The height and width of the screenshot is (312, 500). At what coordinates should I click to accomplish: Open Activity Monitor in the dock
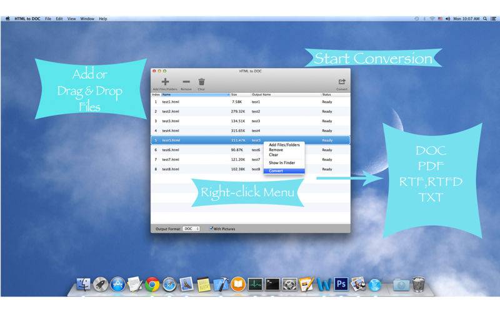point(255,285)
